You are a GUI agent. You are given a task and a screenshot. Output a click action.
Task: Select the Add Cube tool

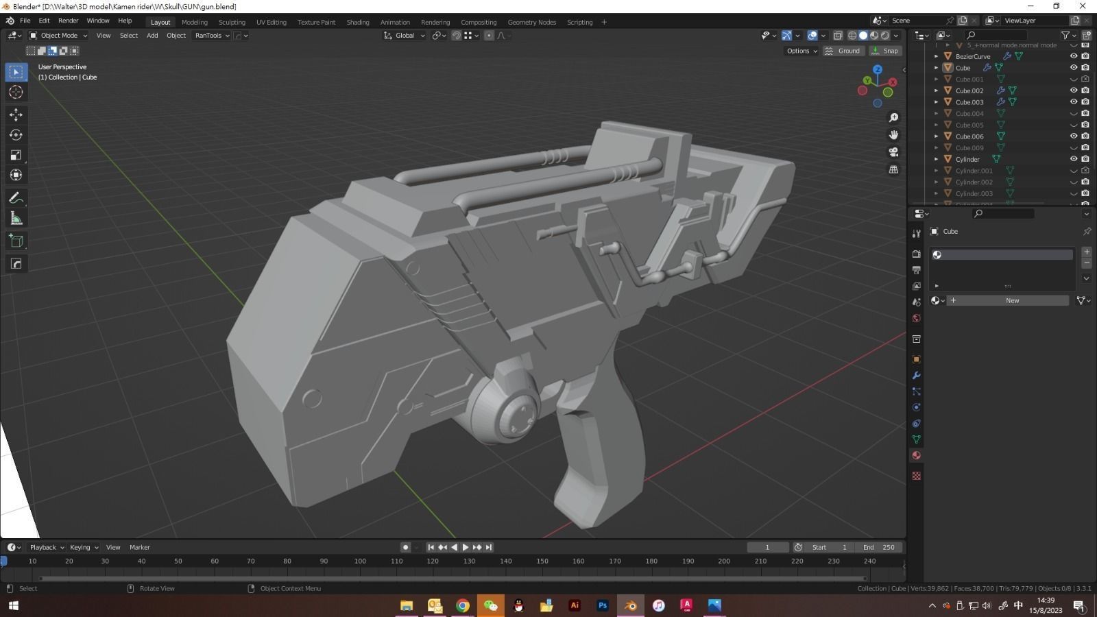[x=16, y=241]
